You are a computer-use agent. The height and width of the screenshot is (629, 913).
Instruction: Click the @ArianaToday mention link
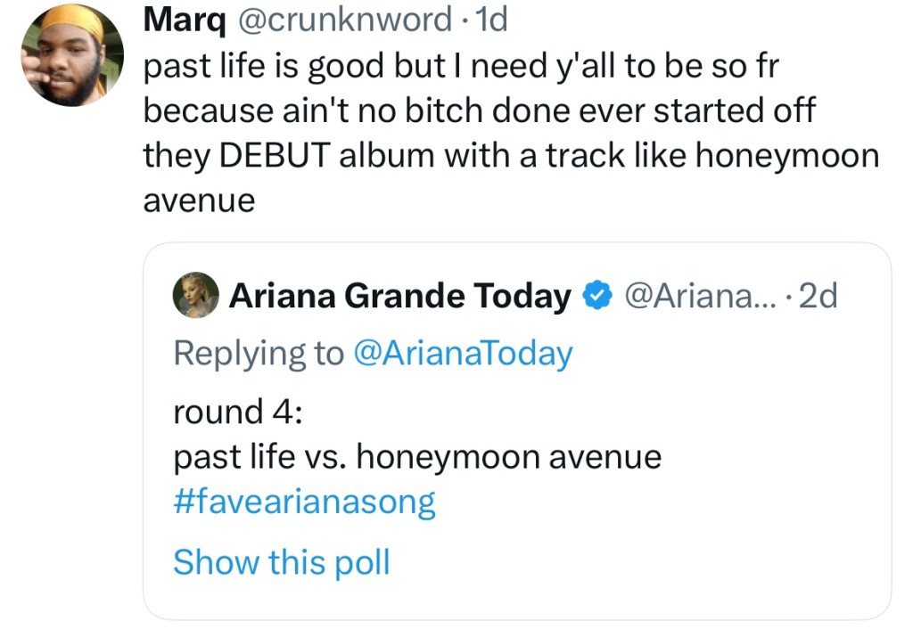tap(463, 354)
